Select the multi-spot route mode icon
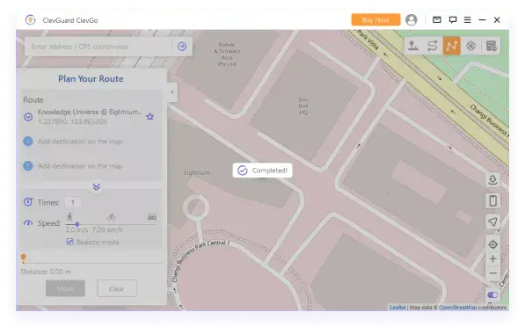Screen dimensions: 525x334 tap(452, 46)
